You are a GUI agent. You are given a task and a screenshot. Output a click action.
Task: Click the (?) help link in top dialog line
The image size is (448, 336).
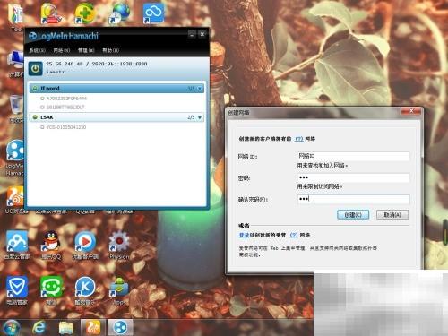coord(299,139)
